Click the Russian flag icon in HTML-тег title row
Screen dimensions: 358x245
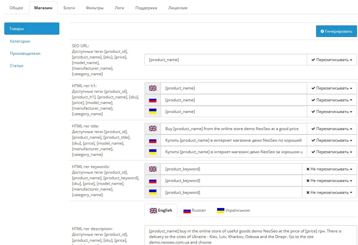pos(153,140)
